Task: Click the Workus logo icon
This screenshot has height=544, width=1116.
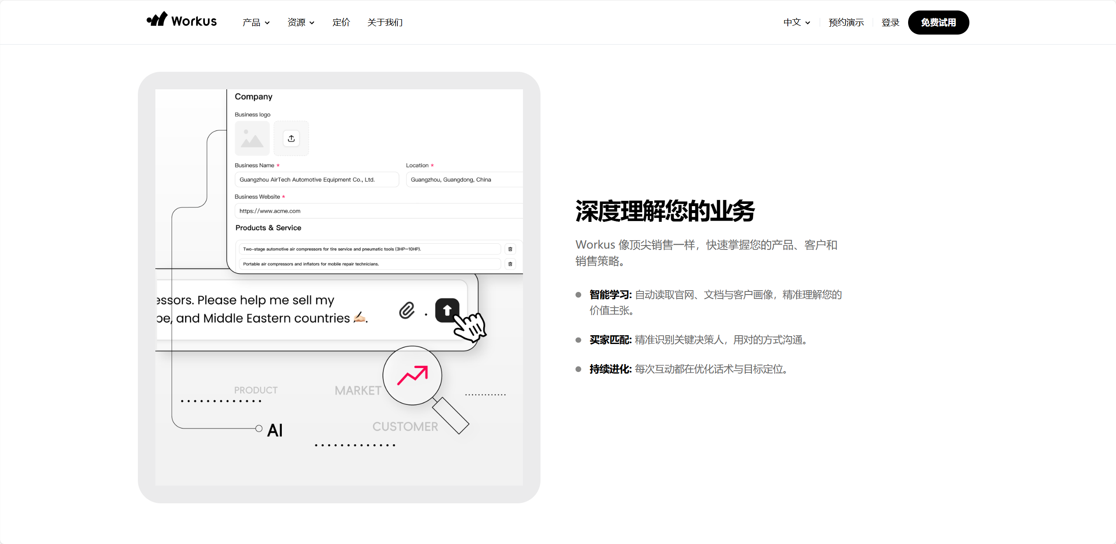Action: [x=157, y=19]
